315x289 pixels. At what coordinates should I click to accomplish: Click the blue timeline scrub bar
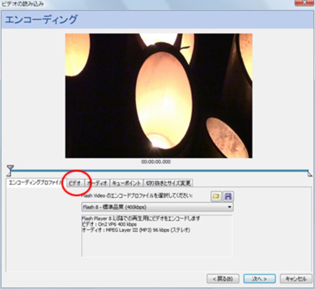coord(159,170)
